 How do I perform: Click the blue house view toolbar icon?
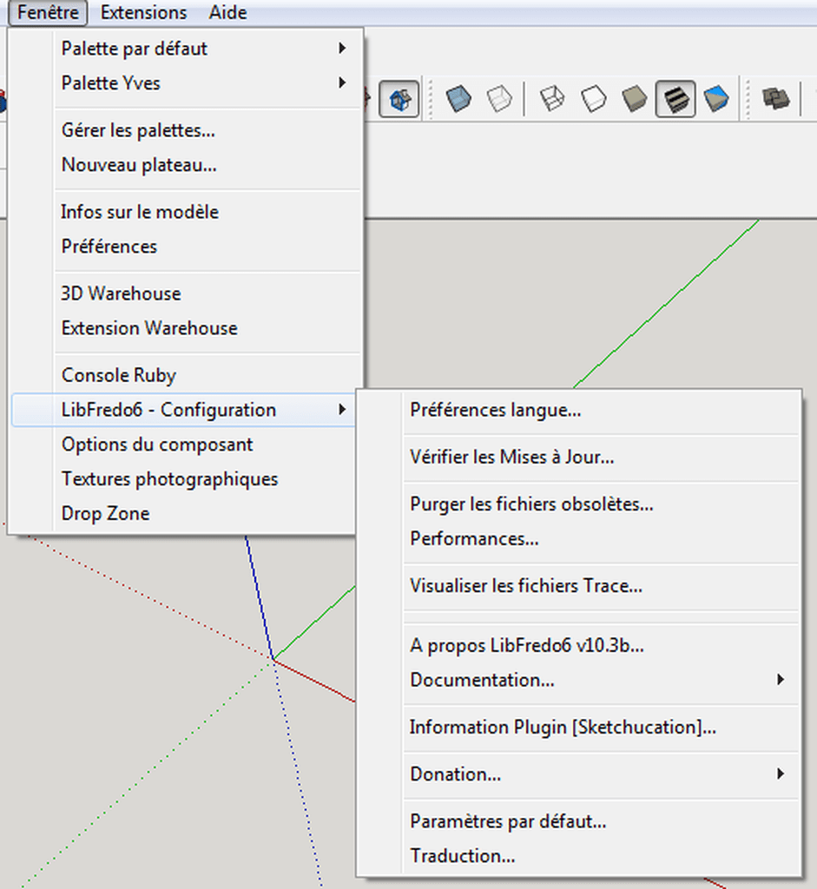(399, 99)
